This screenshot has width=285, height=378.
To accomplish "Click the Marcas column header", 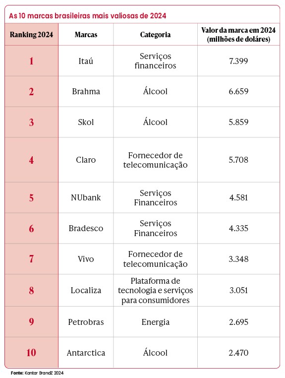I will click(x=86, y=35).
